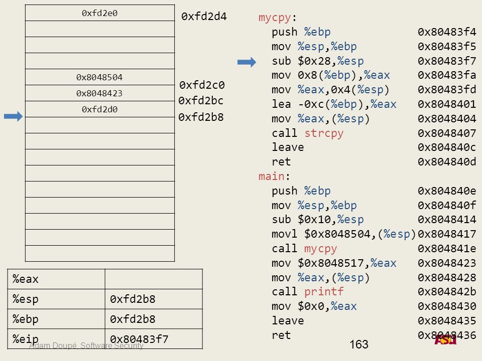Click the slide number 163
The width and height of the screenshot is (482, 361).
[x=358, y=344]
